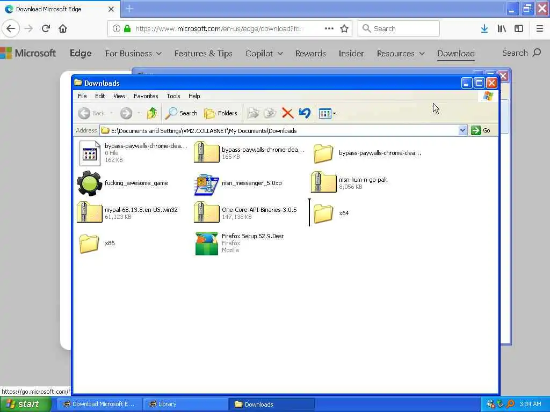
Task: Click the red Delete icon
Action: (288, 113)
